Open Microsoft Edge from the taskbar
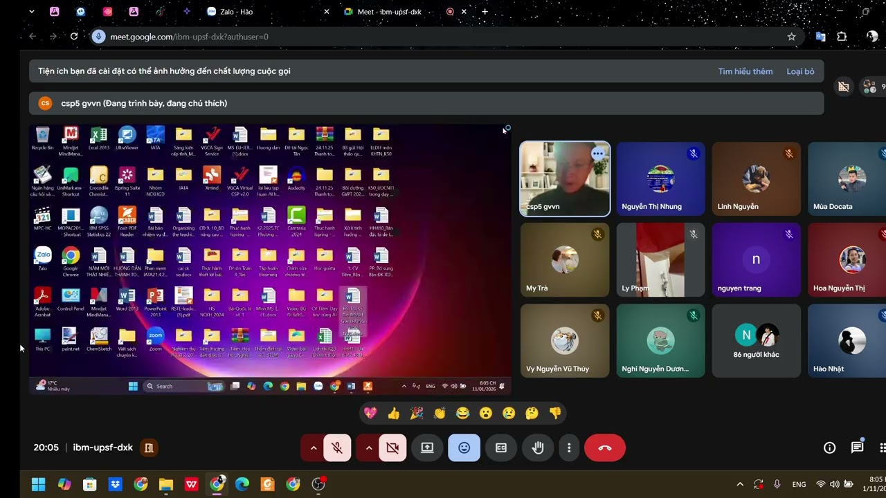This screenshot has height=498, width=886. point(242,484)
